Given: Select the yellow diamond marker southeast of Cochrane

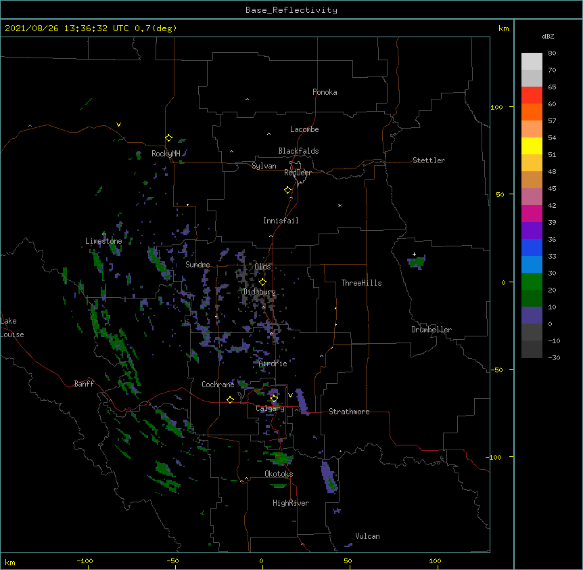Looking at the screenshot, I should pos(230,399).
